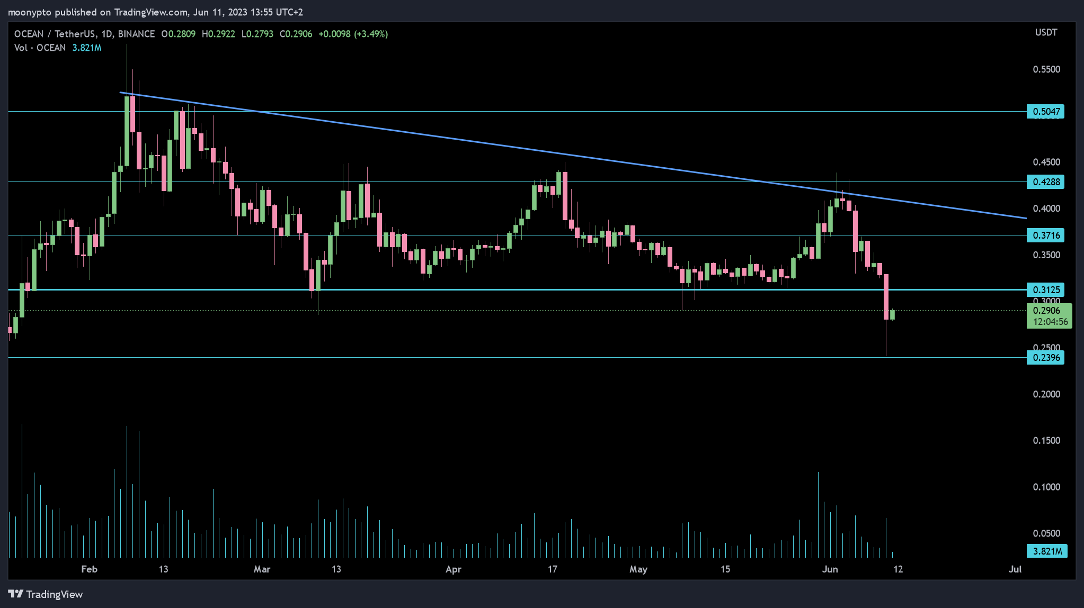1084x608 pixels.
Task: Click the close price C0.2906 value
Action: [296, 34]
